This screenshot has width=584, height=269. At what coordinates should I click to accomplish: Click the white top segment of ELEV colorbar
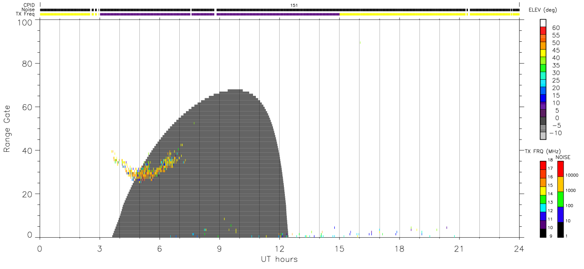point(543,23)
